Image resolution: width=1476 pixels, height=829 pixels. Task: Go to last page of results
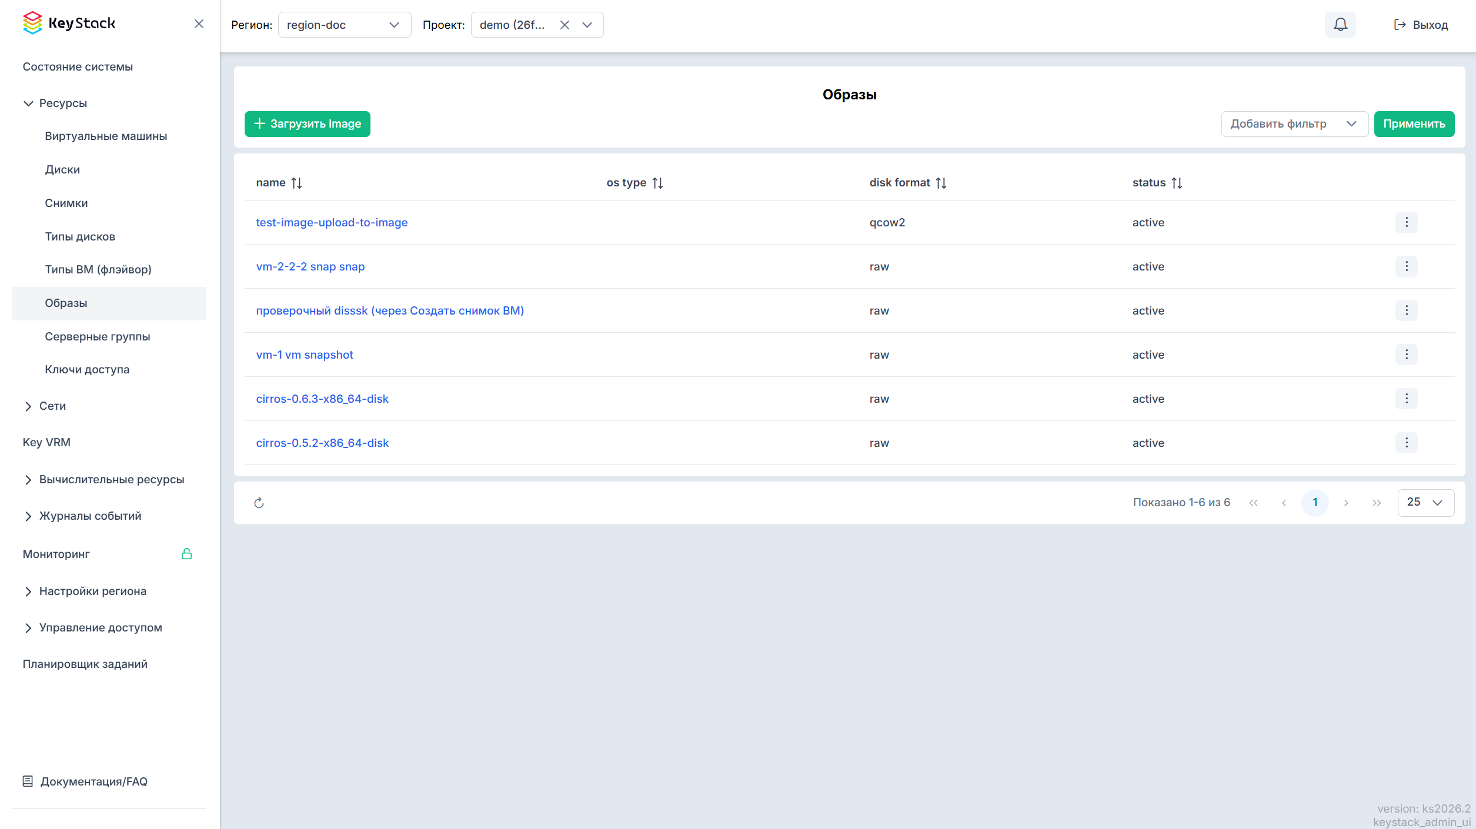coord(1377,503)
